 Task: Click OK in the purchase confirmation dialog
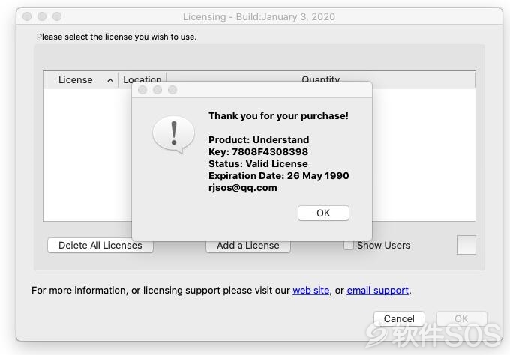[323, 213]
